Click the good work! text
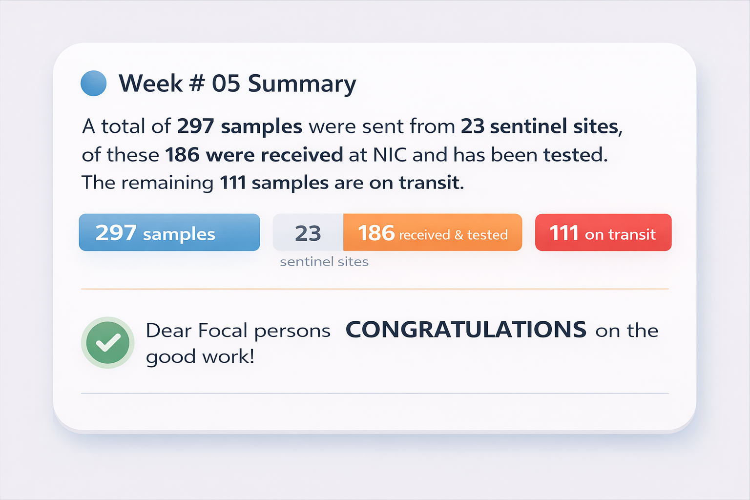This screenshot has height=500, width=750. click(x=200, y=357)
